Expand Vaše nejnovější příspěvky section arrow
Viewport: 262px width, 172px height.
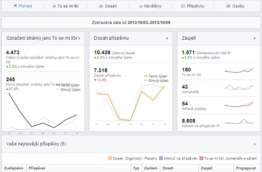click(255, 144)
